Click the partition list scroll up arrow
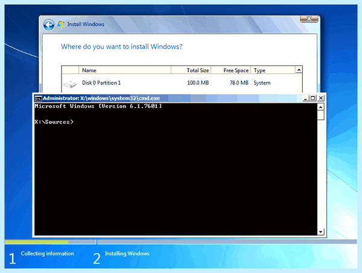Viewport: 362px width, 273px height. [299, 70]
